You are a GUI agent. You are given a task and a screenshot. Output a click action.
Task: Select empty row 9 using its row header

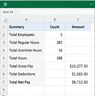point(4,90)
